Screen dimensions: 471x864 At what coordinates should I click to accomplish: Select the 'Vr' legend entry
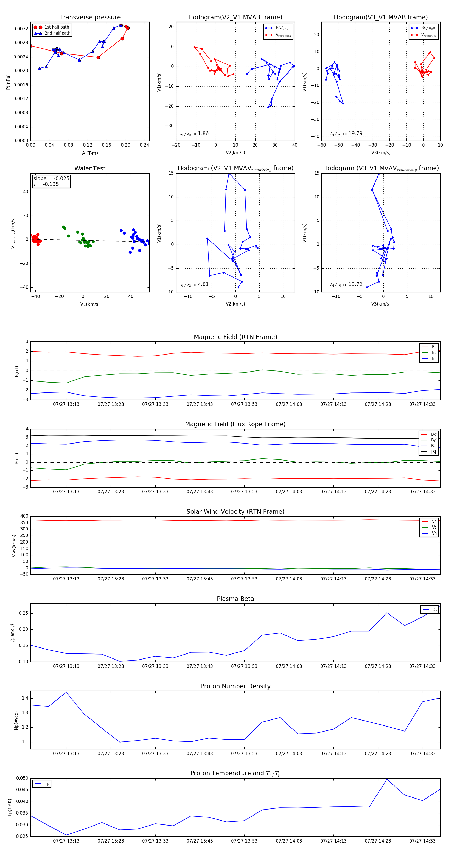tap(429, 522)
